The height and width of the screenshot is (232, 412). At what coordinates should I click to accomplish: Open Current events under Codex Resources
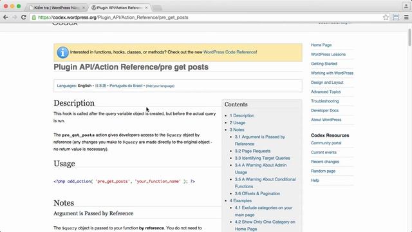click(x=324, y=152)
